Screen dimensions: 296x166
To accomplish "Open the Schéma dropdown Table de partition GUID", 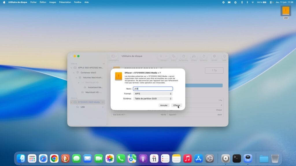I will coord(153,99).
